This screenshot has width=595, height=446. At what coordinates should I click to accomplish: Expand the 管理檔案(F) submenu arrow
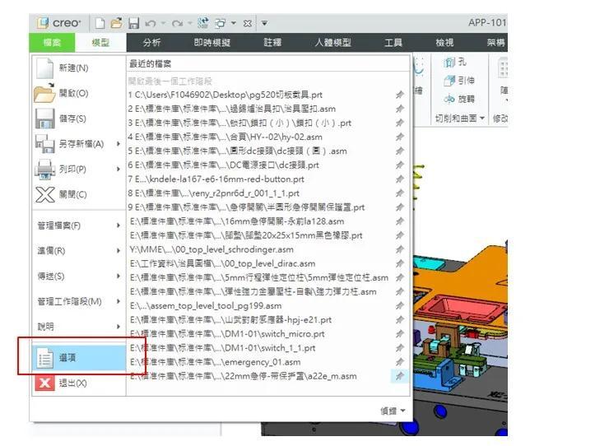(x=119, y=225)
